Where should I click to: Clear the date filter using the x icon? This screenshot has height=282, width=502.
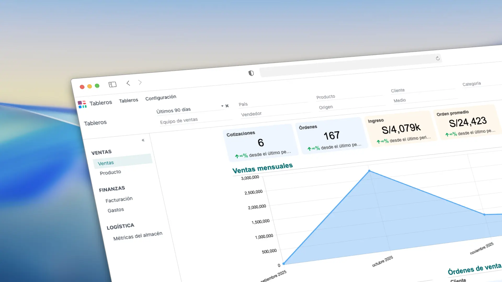click(227, 106)
